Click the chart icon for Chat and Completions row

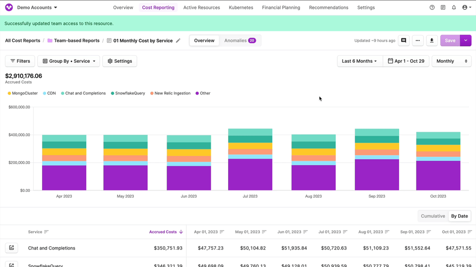(x=11, y=248)
